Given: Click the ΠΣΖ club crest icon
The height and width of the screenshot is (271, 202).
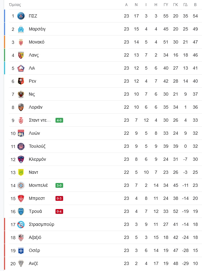Looking at the screenshot, I should 21,16.
